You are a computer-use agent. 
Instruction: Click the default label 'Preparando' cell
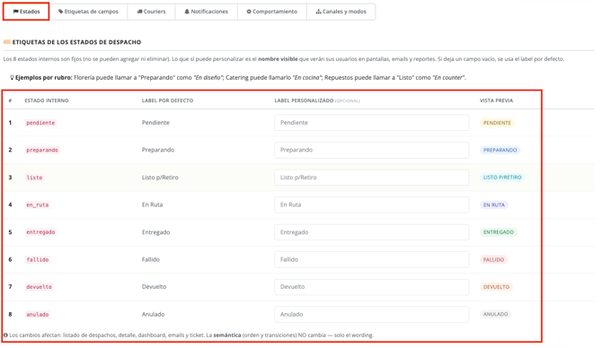[x=158, y=150]
